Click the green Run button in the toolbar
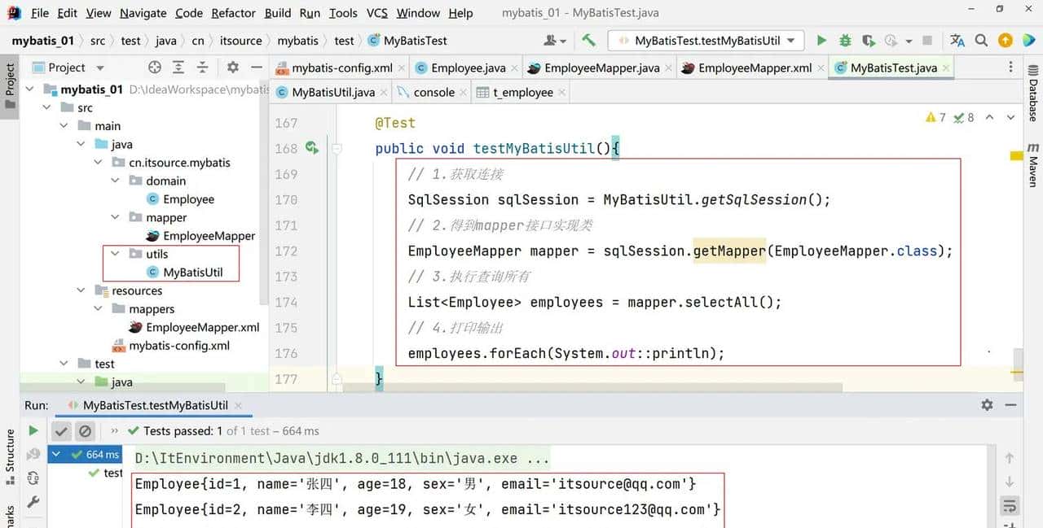 pyautogui.click(x=821, y=41)
